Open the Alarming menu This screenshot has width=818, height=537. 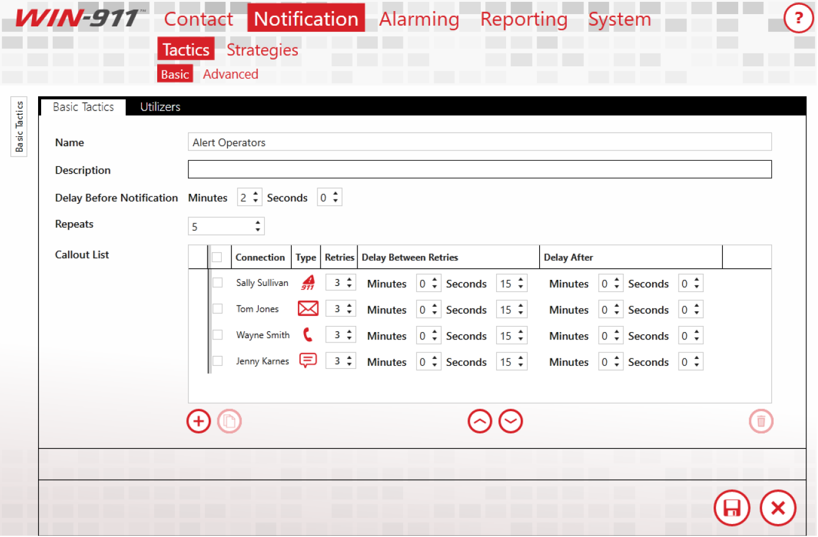(x=419, y=19)
